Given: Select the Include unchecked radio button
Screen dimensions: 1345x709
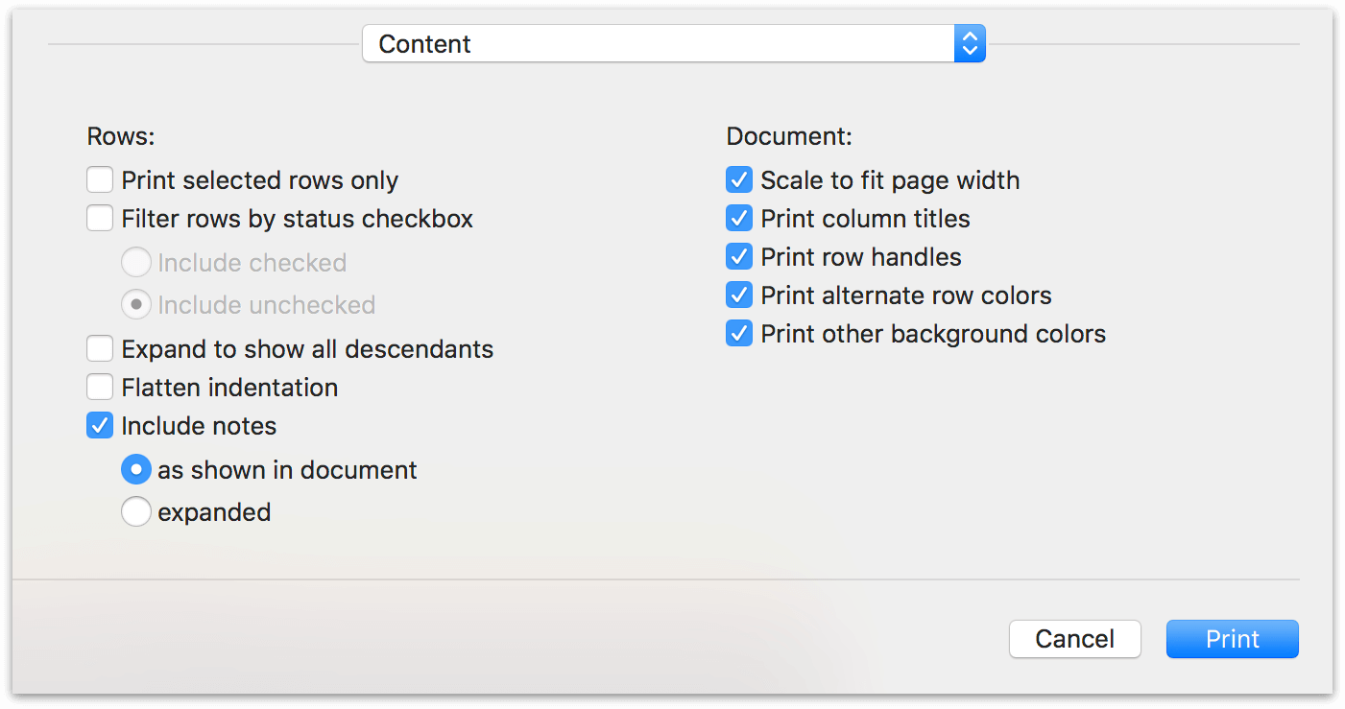Looking at the screenshot, I should 136,305.
